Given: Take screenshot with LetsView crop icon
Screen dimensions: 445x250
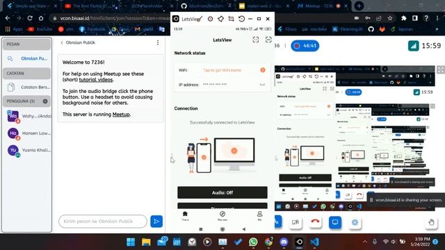Looking at the screenshot, I should point(231,19).
